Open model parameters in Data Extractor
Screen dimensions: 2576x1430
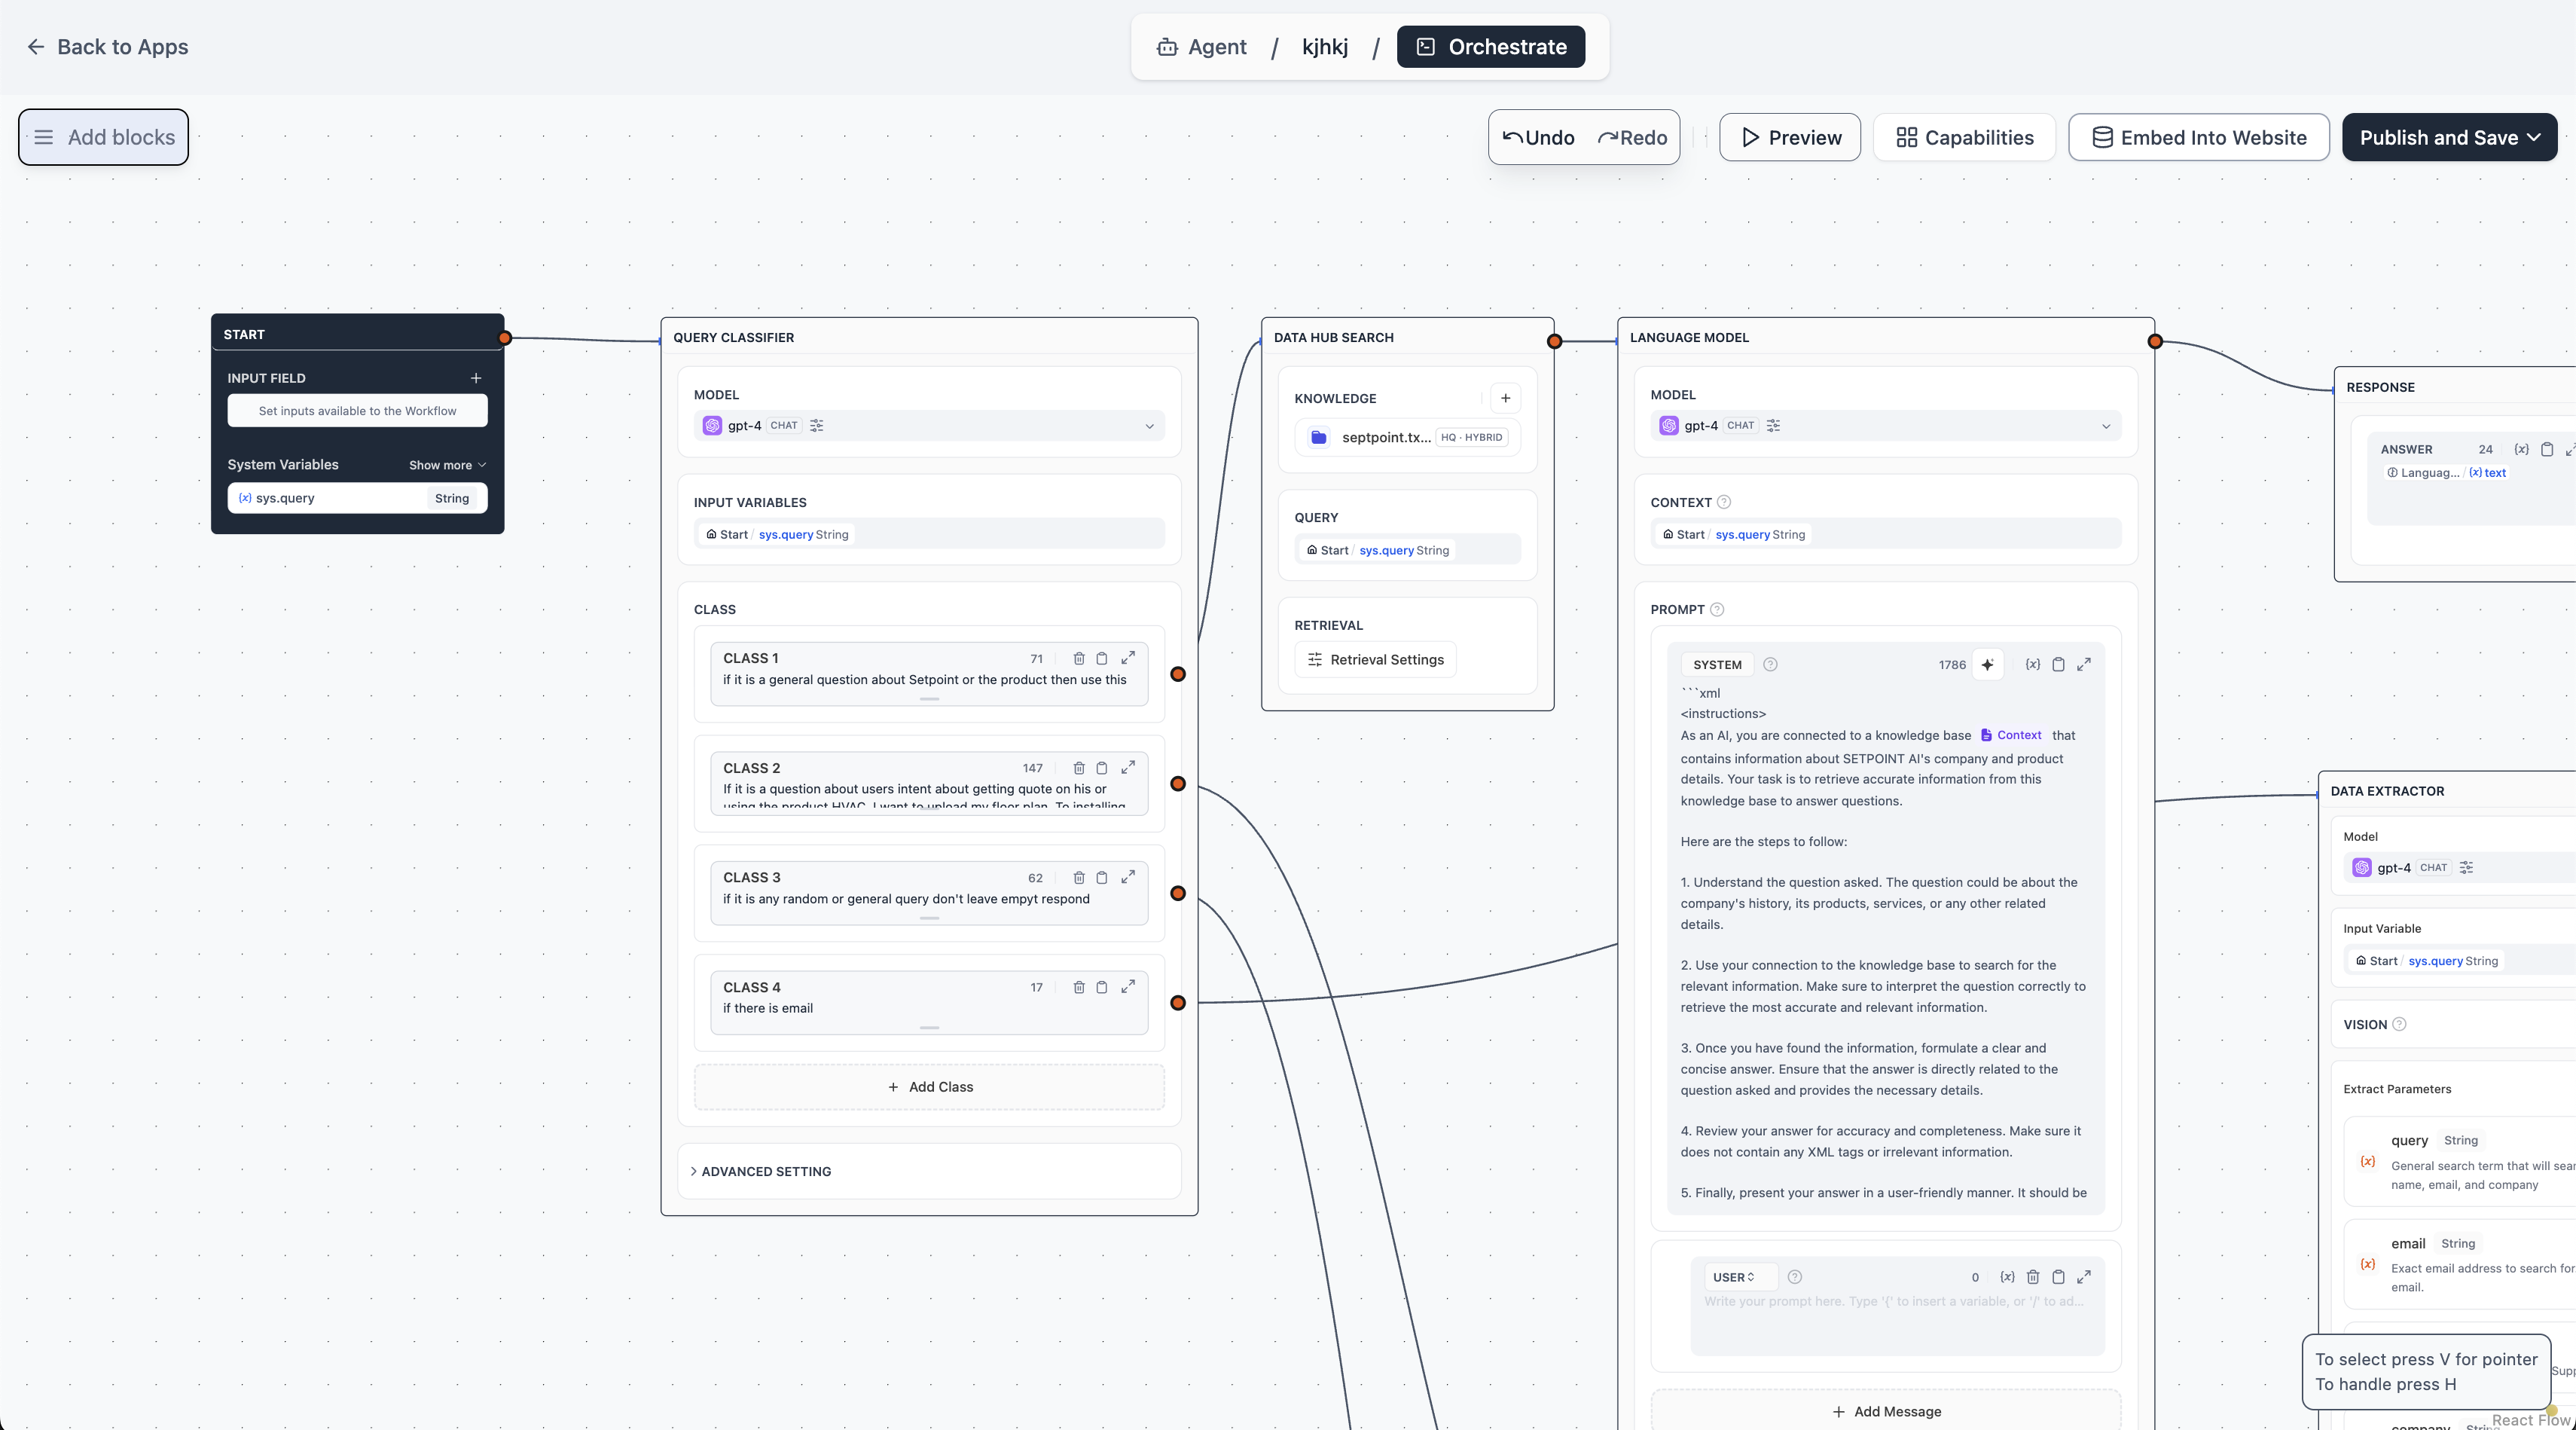click(x=2466, y=867)
